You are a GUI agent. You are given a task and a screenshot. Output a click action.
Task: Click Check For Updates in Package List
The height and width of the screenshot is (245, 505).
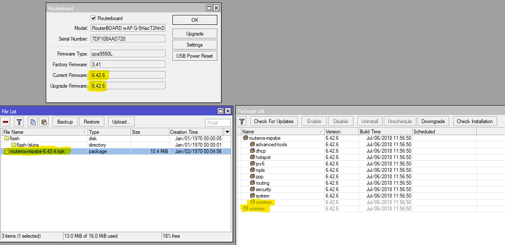273,121
